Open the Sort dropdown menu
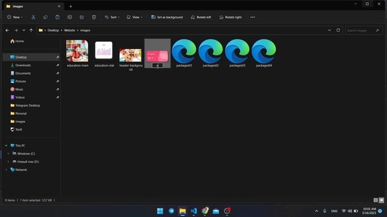This screenshot has width=387, height=217. coord(112,17)
